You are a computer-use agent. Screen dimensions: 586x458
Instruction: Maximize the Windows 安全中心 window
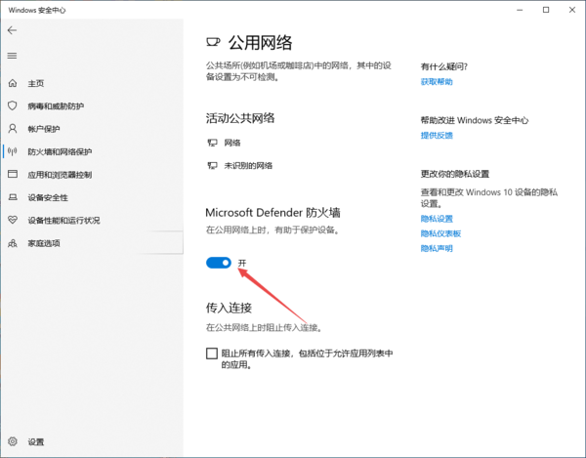click(545, 10)
